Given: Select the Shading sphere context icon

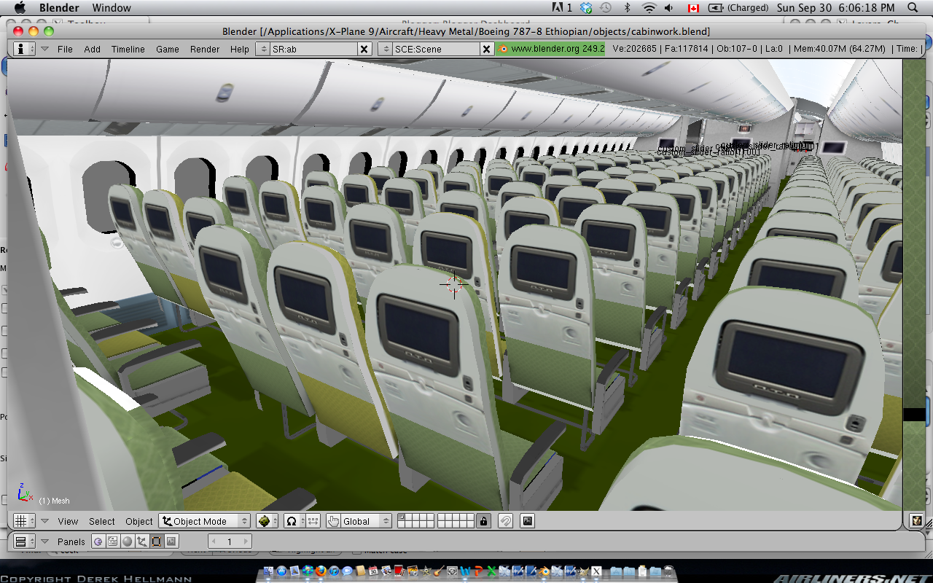Looking at the screenshot, I should pyautogui.click(x=128, y=541).
